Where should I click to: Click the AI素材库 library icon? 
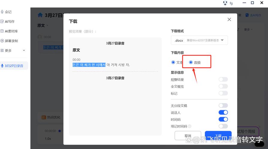[2, 31]
